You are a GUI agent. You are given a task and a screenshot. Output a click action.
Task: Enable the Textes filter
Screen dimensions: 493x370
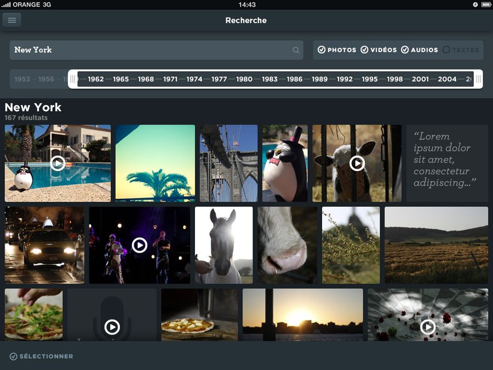point(446,50)
